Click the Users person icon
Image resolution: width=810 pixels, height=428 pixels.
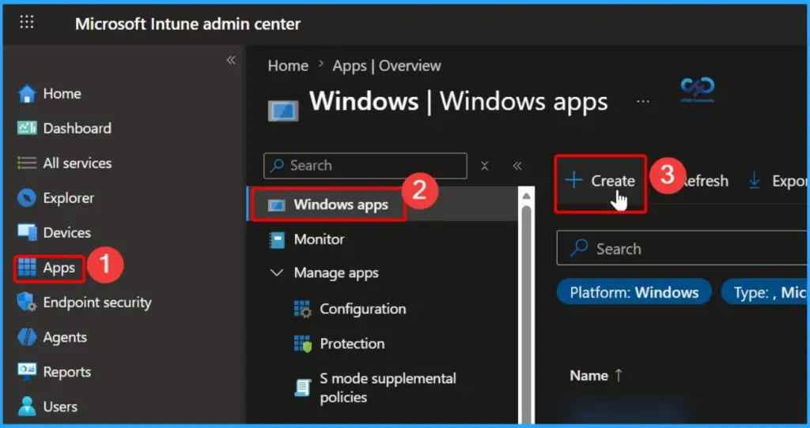(x=27, y=407)
